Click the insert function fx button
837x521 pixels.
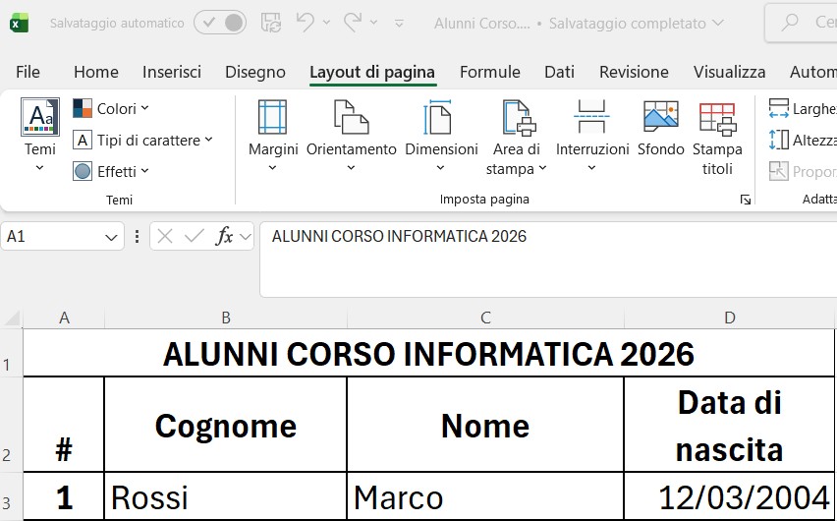coord(224,236)
